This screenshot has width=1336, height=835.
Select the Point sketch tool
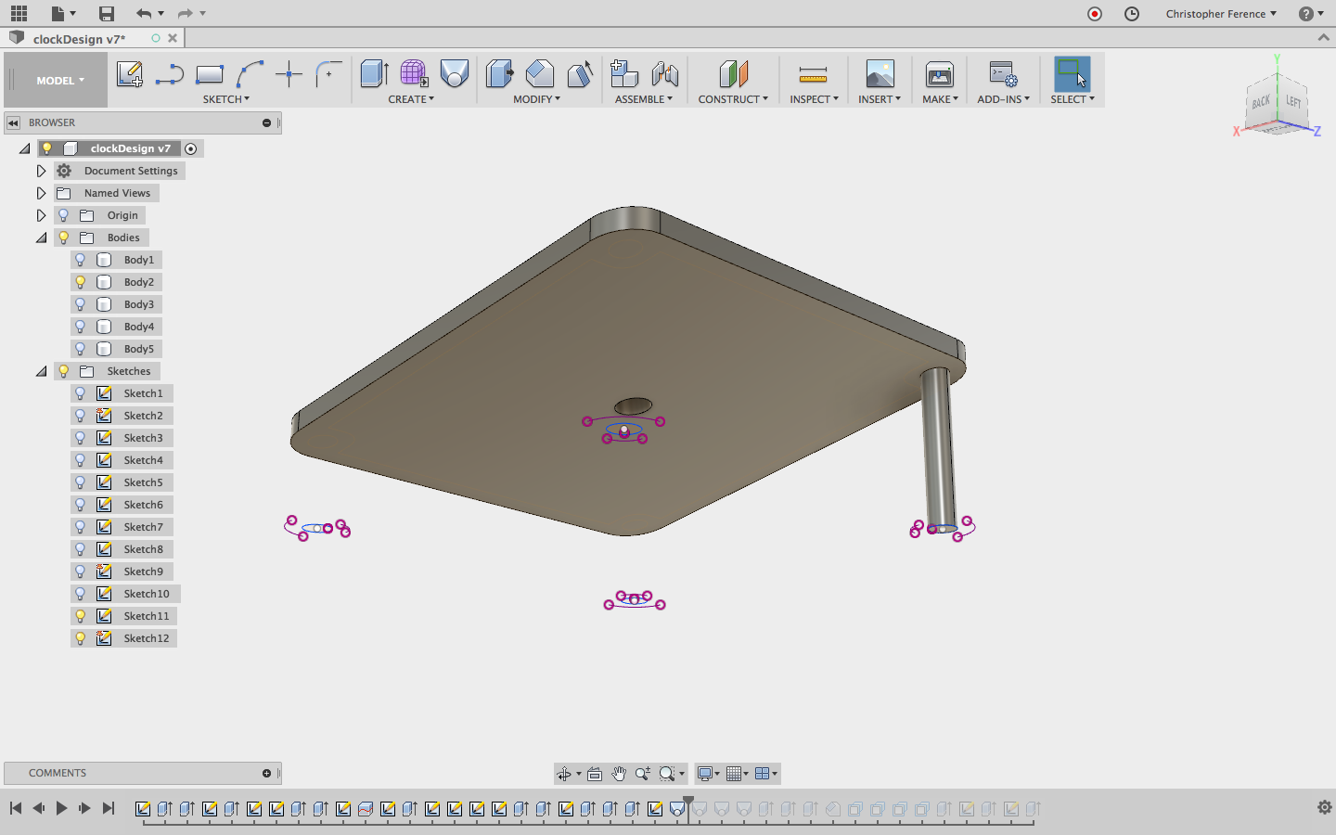[x=289, y=74]
